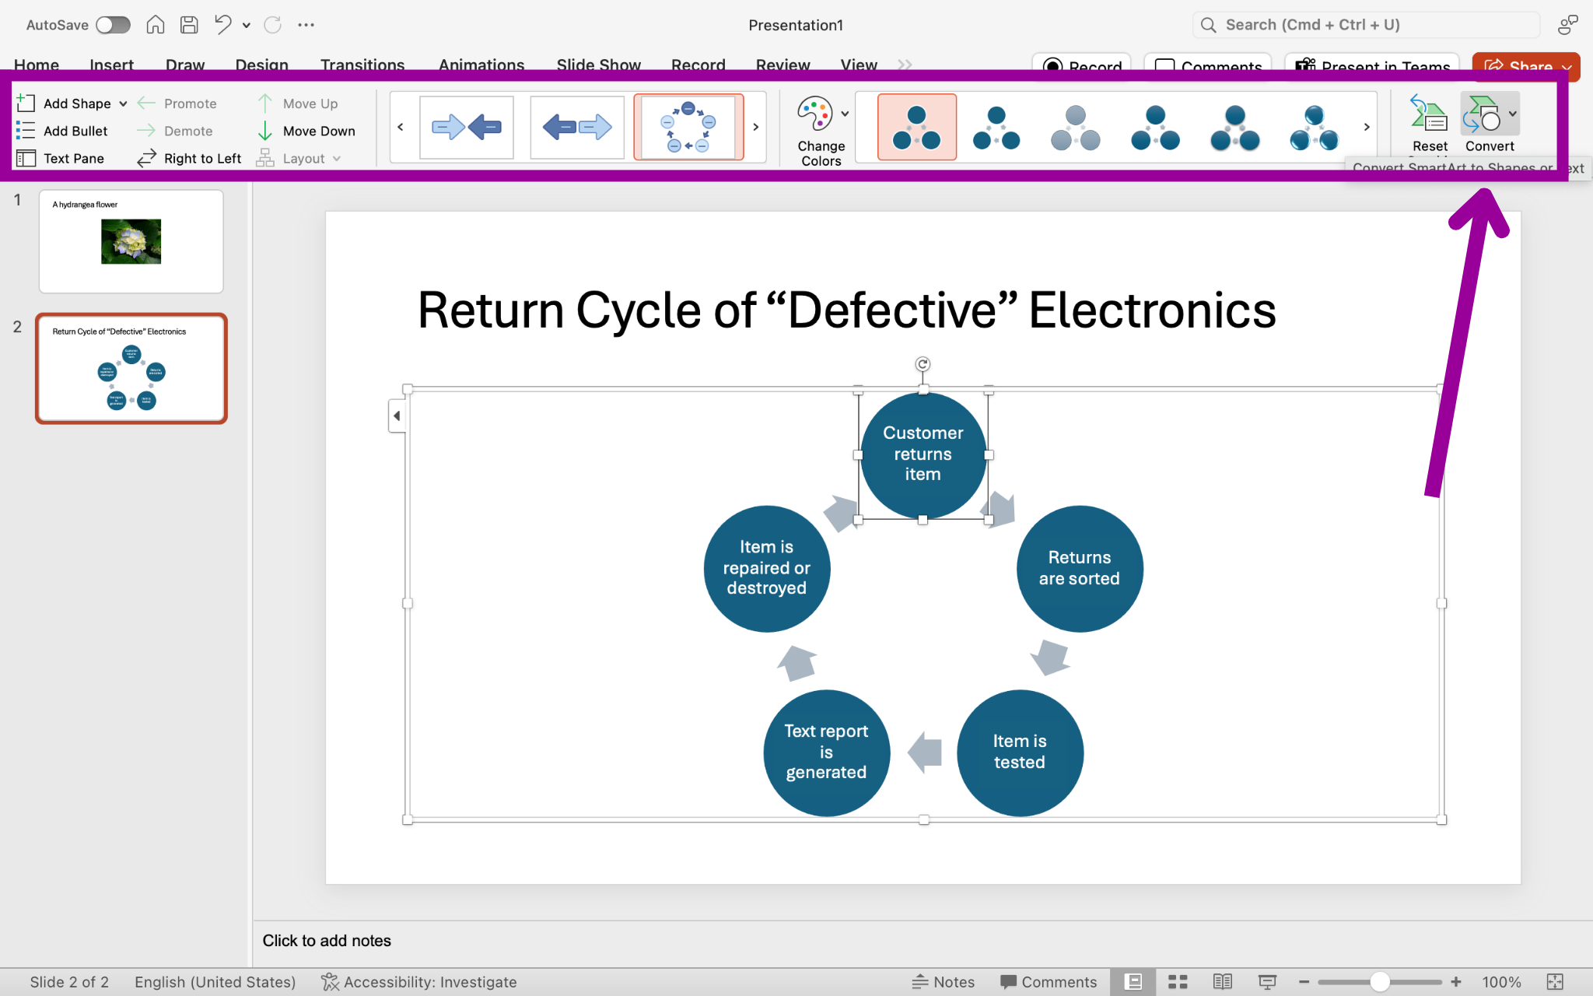Open the Transitions ribbon tab

click(362, 65)
